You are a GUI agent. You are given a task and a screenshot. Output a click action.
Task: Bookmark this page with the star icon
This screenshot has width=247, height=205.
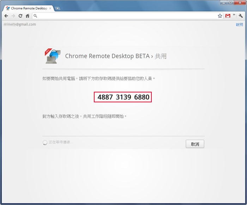(220, 16)
